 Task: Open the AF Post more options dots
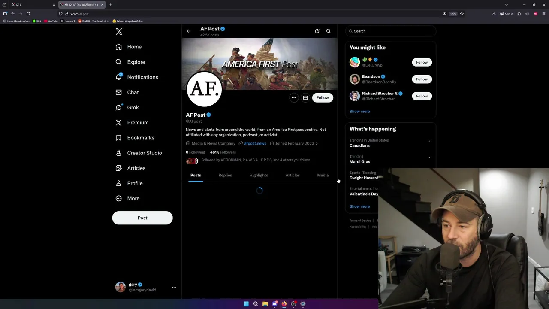coord(294,98)
